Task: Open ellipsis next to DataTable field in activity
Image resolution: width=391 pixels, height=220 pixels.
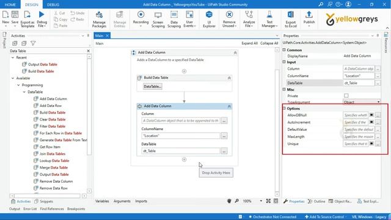Action: [224, 151]
